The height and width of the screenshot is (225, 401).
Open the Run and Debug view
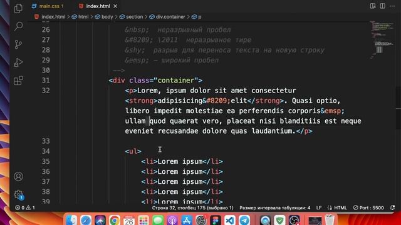coord(18,62)
